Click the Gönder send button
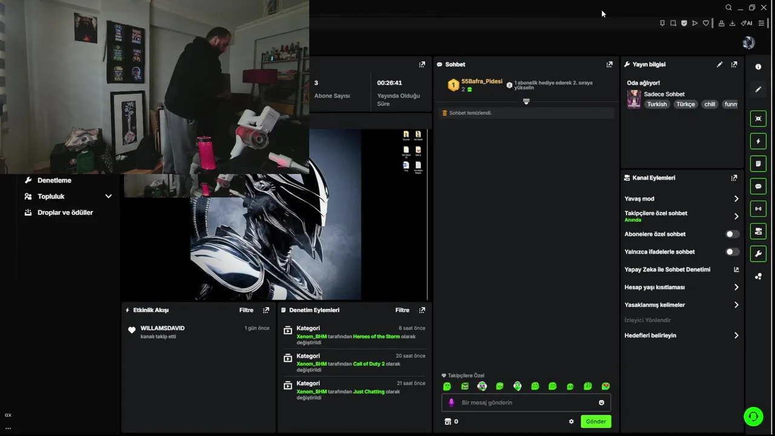The height and width of the screenshot is (436, 775). [x=596, y=421]
